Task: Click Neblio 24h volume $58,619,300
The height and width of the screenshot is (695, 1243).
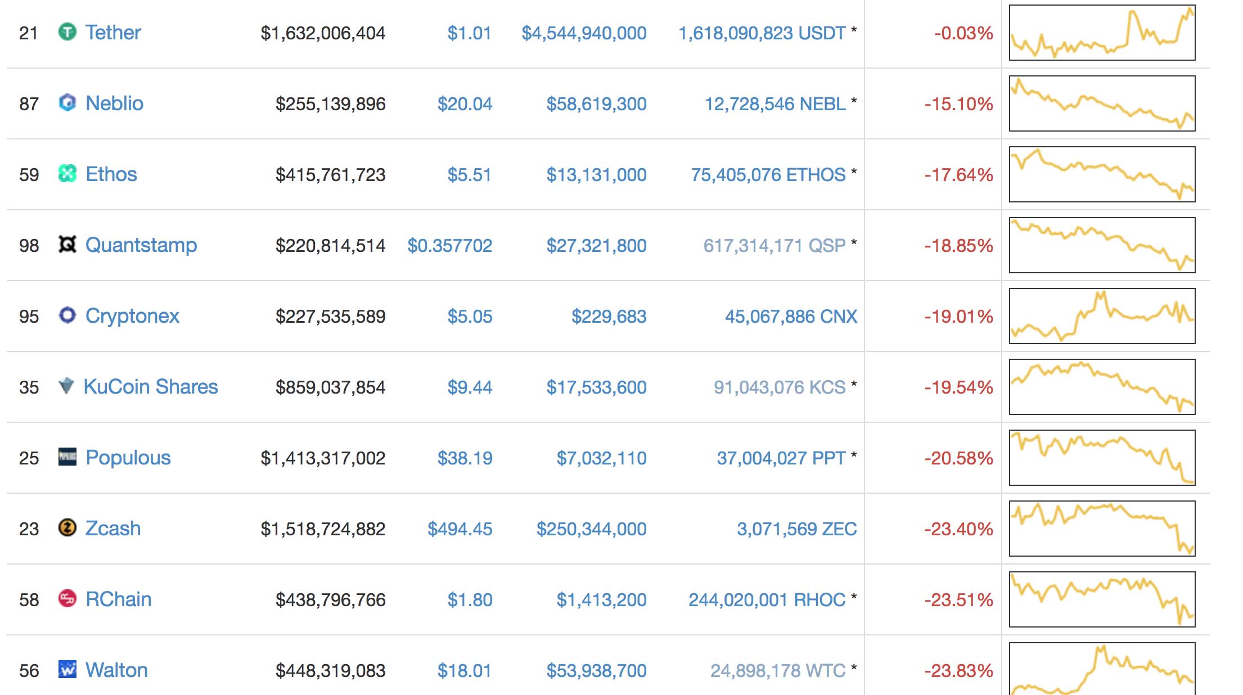Action: point(596,104)
